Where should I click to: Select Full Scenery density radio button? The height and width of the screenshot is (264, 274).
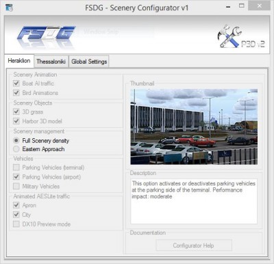click(16, 140)
